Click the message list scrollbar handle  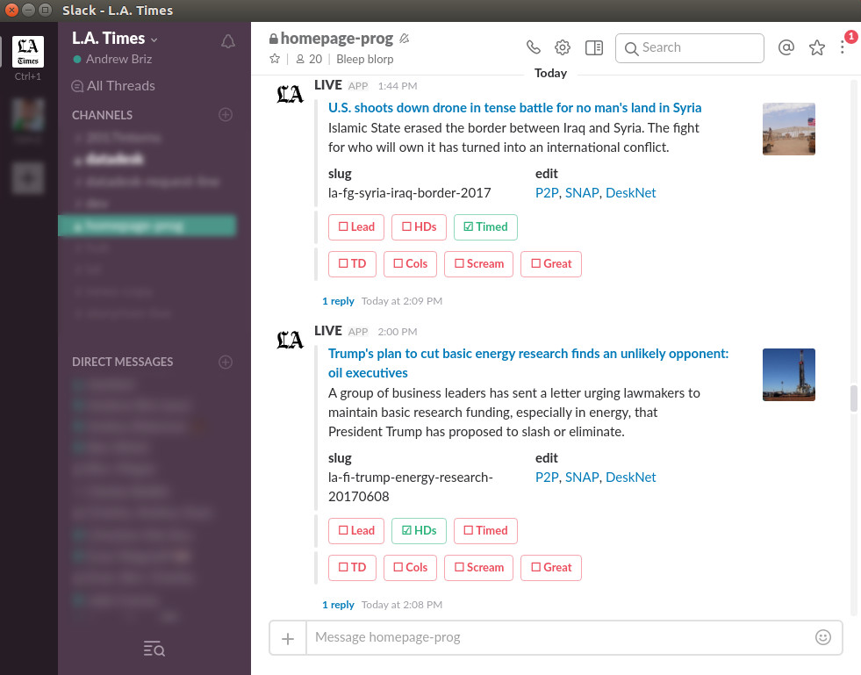[853, 399]
